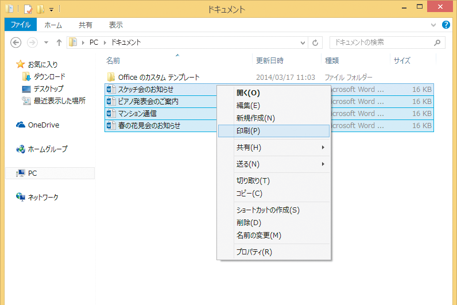Viewport: 457px width, 305px height.
Task: Click PC in the address breadcrumb
Action: click(94, 43)
